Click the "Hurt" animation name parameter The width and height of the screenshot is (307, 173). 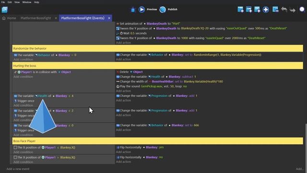coord(176,24)
